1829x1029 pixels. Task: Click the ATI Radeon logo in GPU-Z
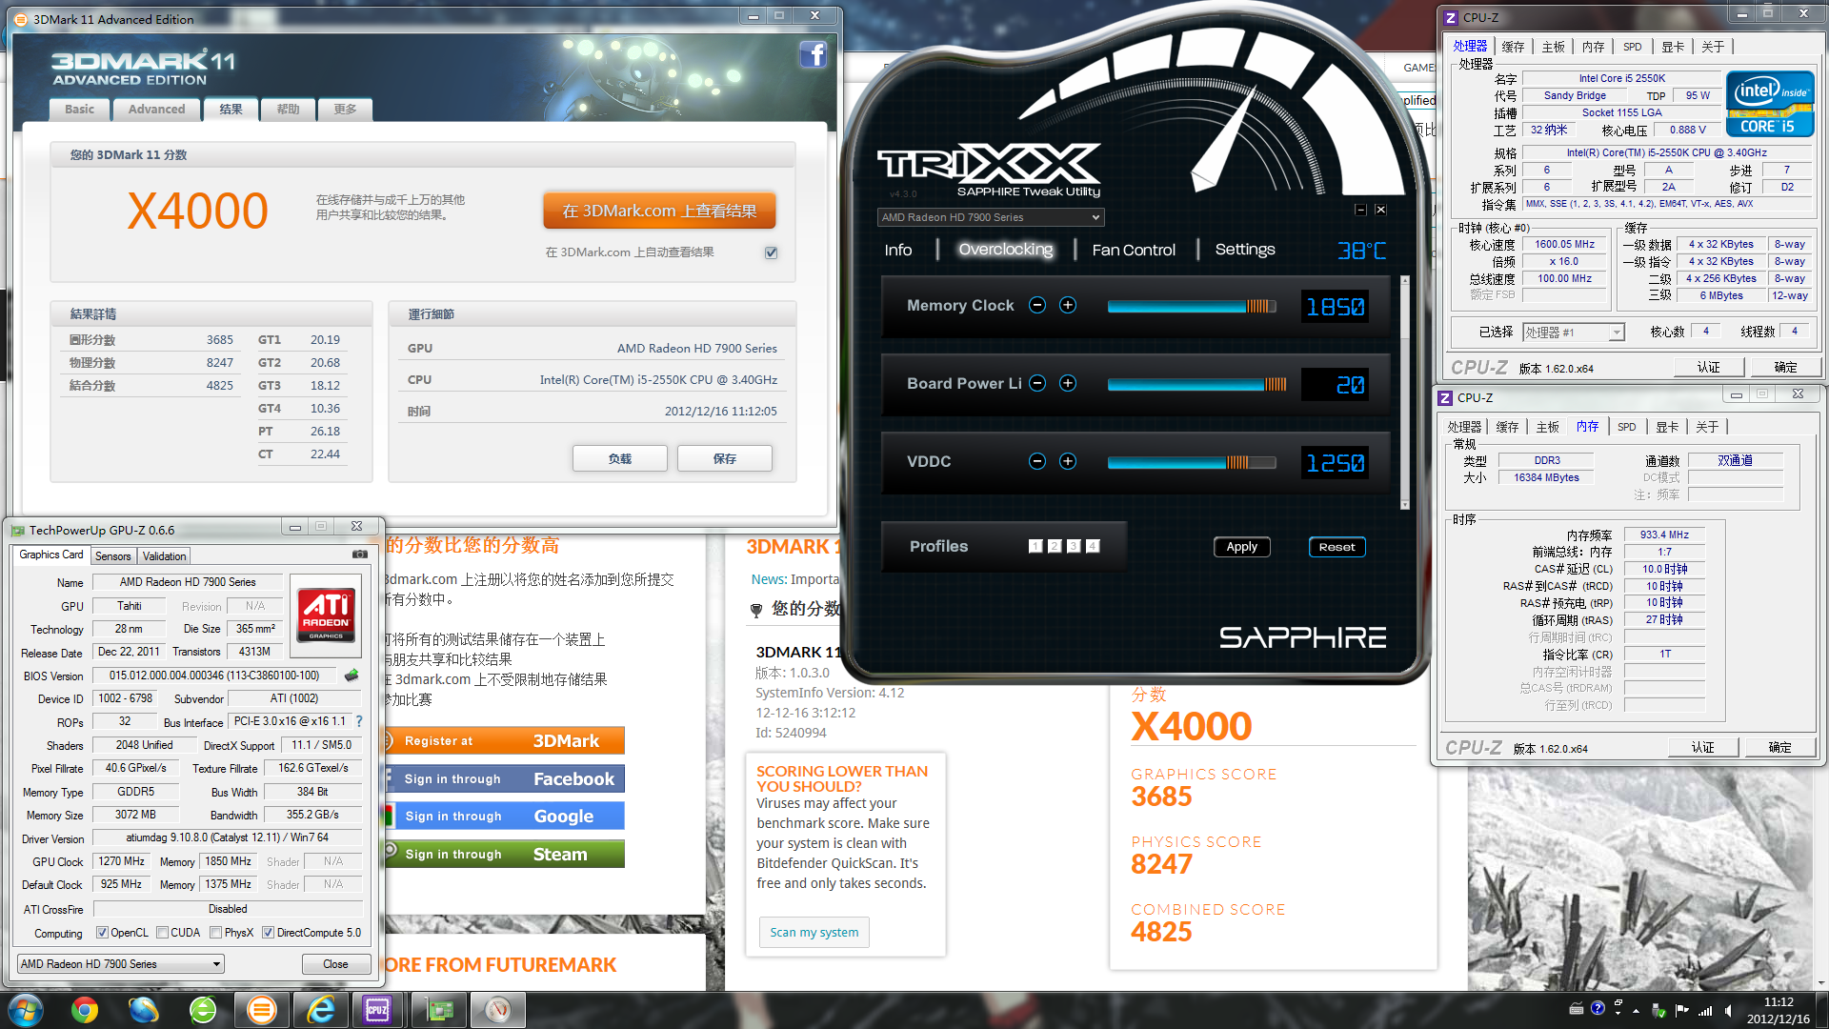[x=326, y=615]
